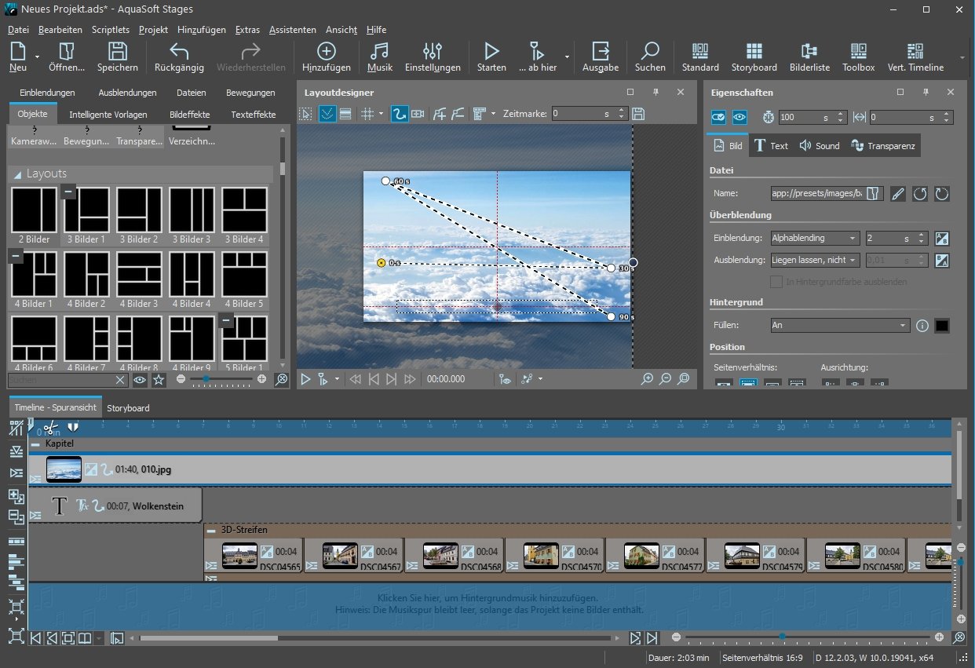Click the Einstellungen button
The width and height of the screenshot is (975, 668).
click(x=433, y=57)
